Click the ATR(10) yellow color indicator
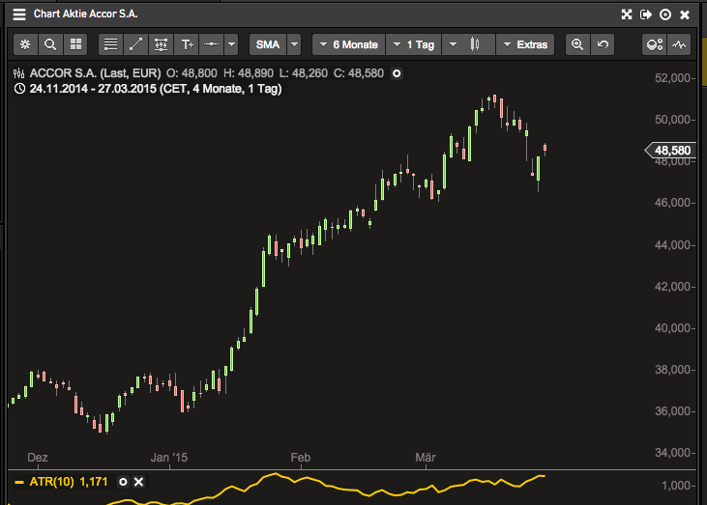The width and height of the screenshot is (707, 505). coord(19,481)
